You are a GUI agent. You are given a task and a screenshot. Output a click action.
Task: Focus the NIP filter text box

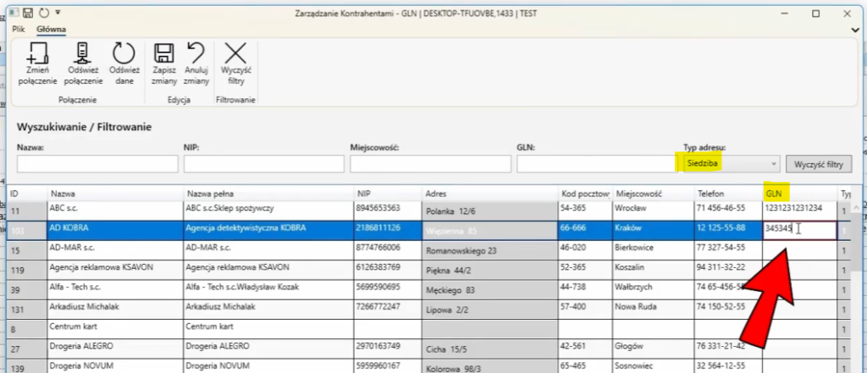pyautogui.click(x=262, y=164)
